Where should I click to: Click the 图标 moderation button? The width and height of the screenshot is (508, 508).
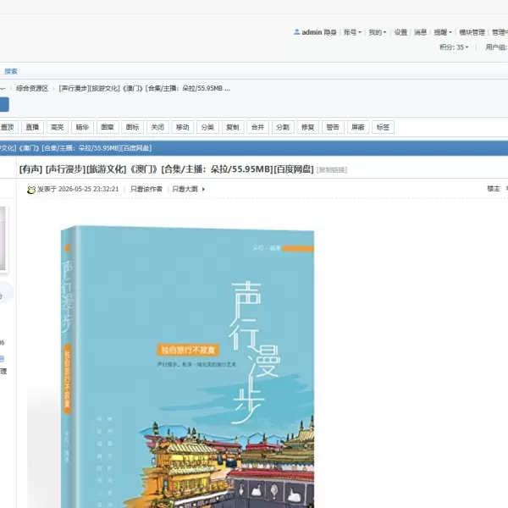(133, 127)
